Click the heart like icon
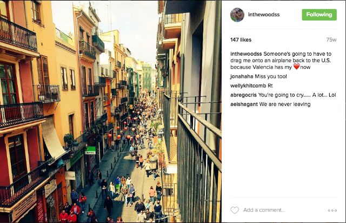Viewport: 346px width, 223px height. click(x=235, y=210)
